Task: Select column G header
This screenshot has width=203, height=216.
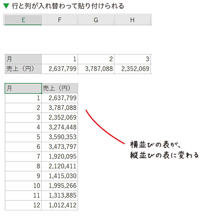Action: coord(96,20)
